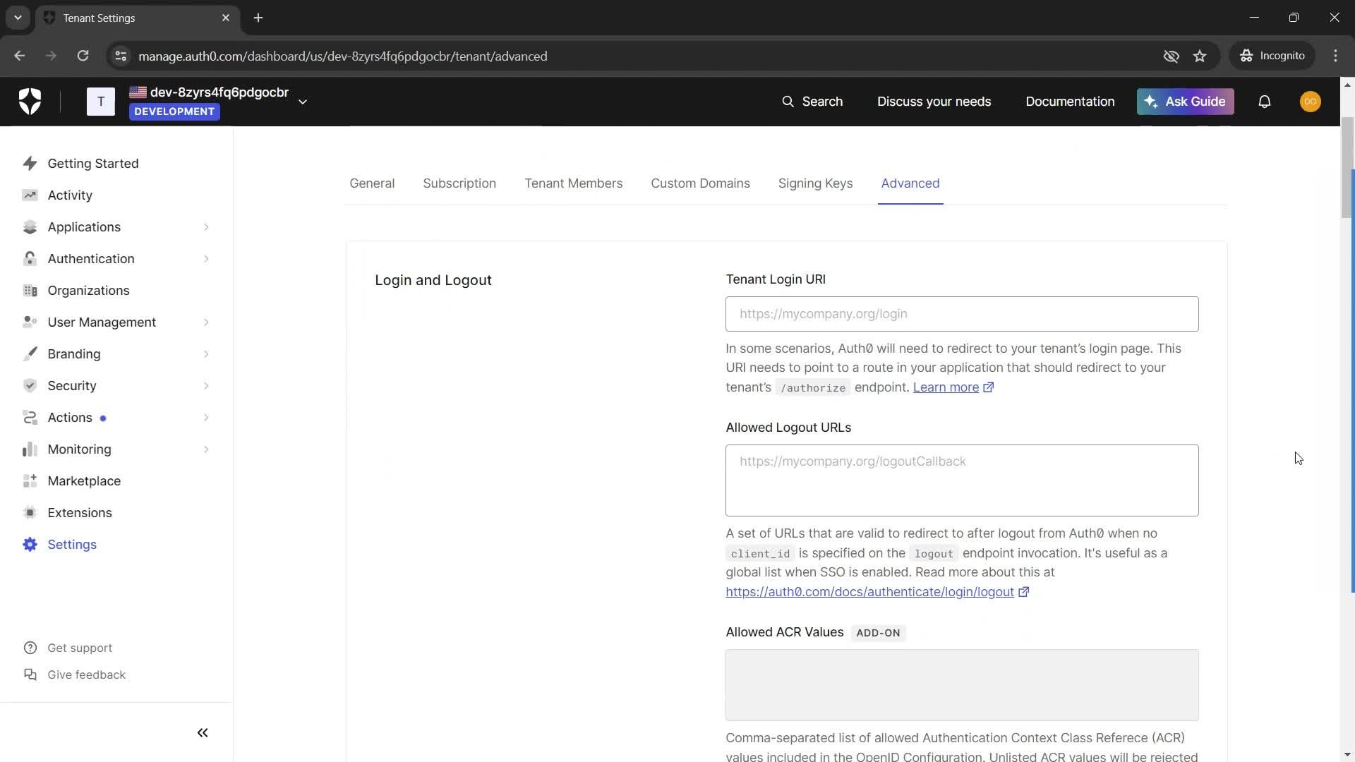Image resolution: width=1355 pixels, height=762 pixels.
Task: Switch to the Tenant Members tab
Action: pos(573,183)
